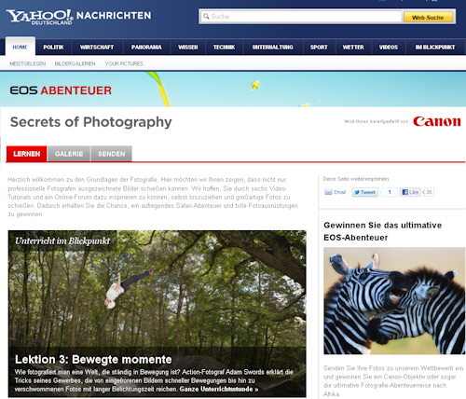Open the Your Pictures link

pyautogui.click(x=124, y=63)
